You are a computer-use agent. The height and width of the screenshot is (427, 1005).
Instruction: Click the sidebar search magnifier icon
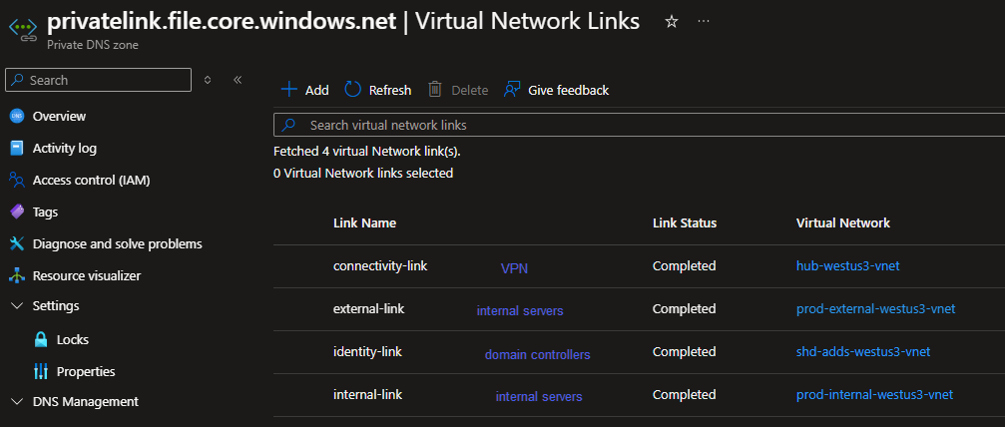tap(19, 80)
